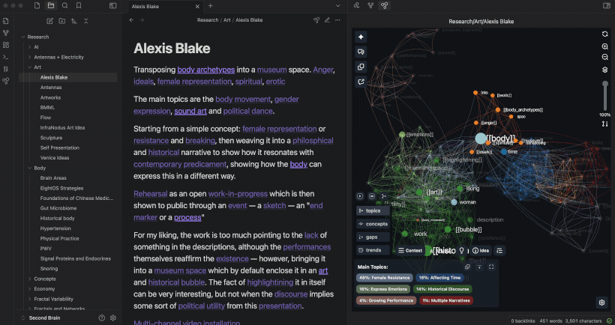Switch note to edit mode with pencil icon
Image resolution: width=615 pixels, height=325 pixels.
point(327,20)
